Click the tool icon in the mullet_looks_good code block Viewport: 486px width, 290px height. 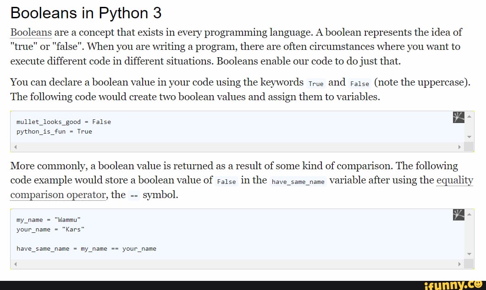point(458,117)
